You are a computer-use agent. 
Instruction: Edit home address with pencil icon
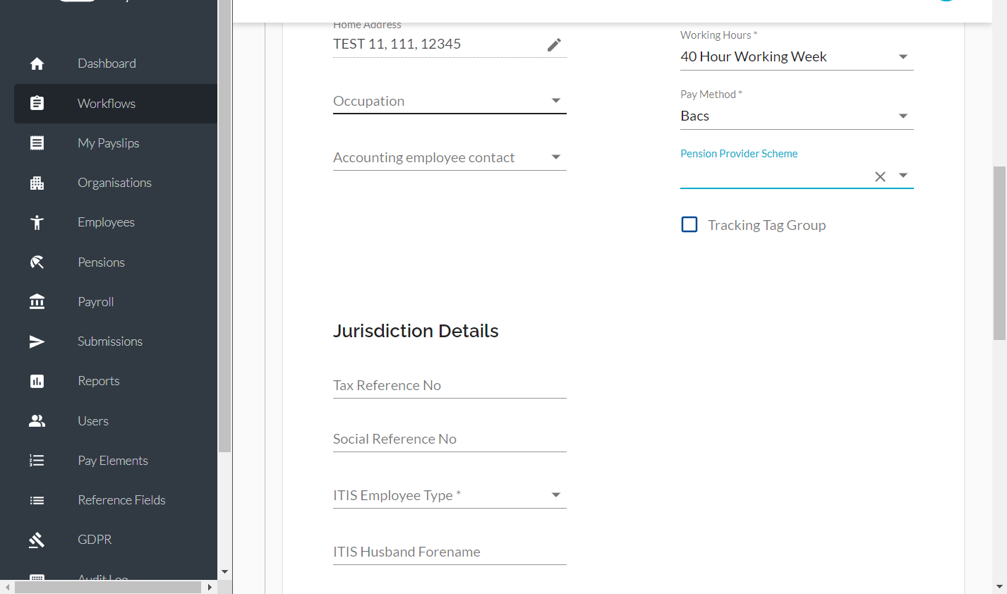[x=555, y=45]
